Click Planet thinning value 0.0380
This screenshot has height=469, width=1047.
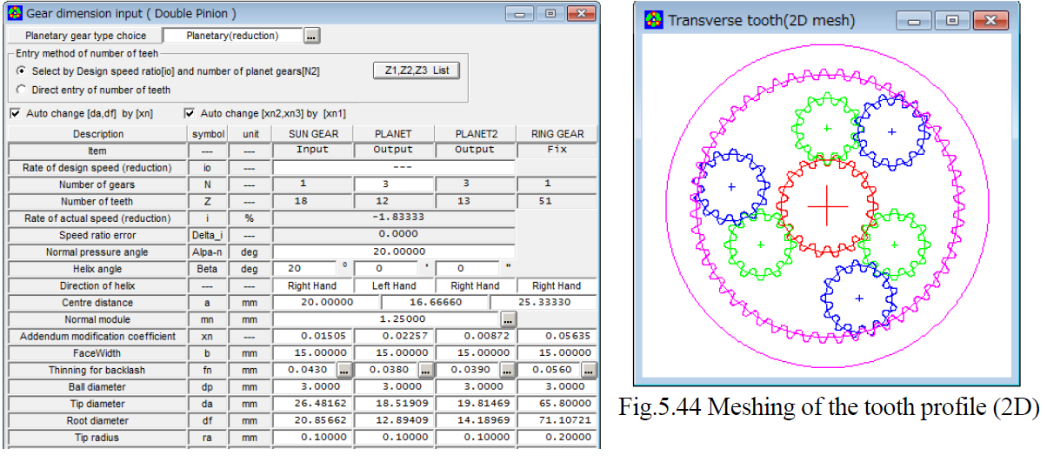(386, 370)
